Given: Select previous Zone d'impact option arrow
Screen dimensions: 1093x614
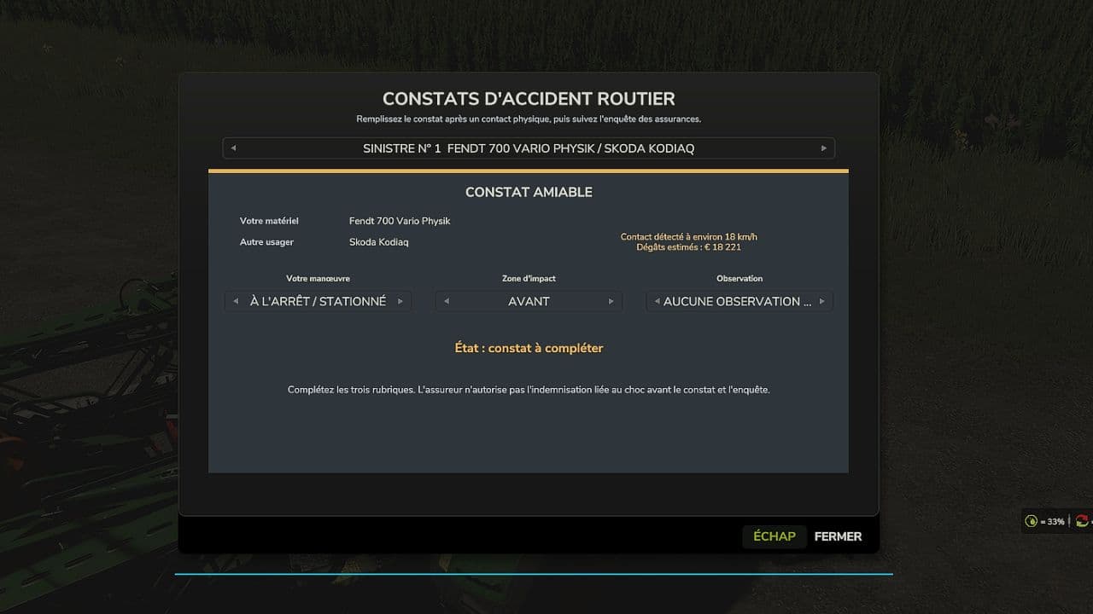Looking at the screenshot, I should [446, 301].
